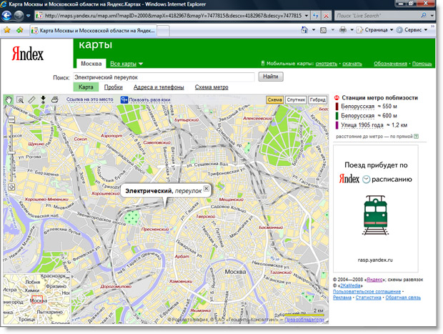Open the Пробки tab
Viewport: 443px width, 334px height.
click(x=114, y=87)
